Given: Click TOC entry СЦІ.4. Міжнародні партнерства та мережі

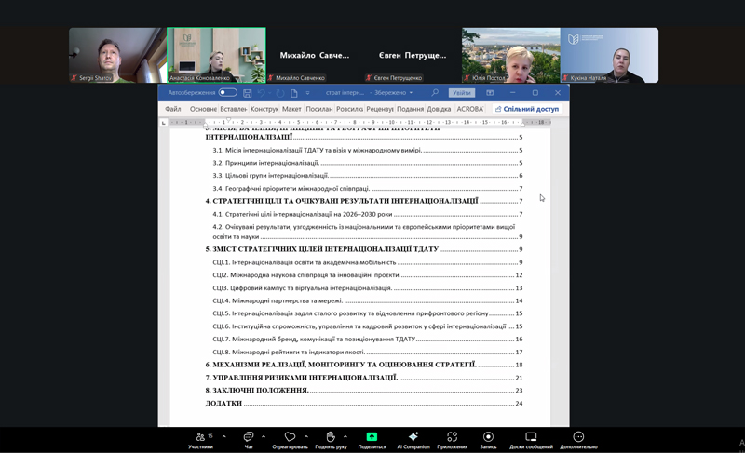Looking at the screenshot, I should point(367,300).
